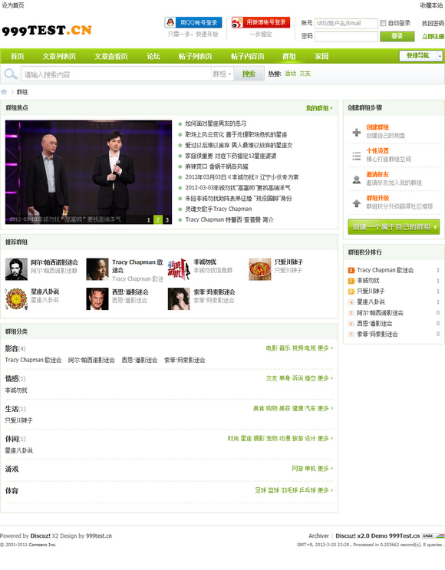Click 用QQ帐号登录 button
The image size is (445, 570).
pyautogui.click(x=193, y=22)
